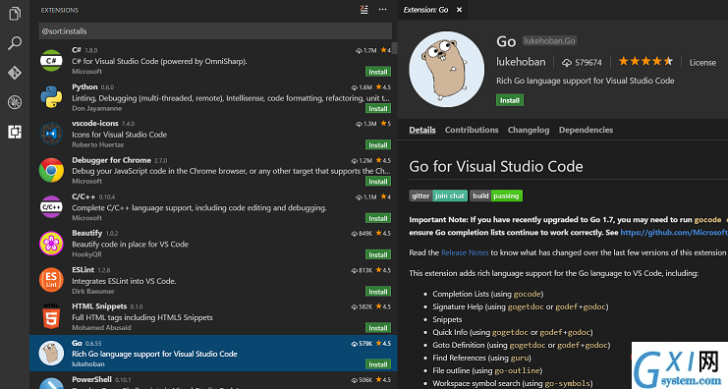Click the extensions list scrollbar
Viewport: 728px width, 389px height.
(x=395, y=48)
